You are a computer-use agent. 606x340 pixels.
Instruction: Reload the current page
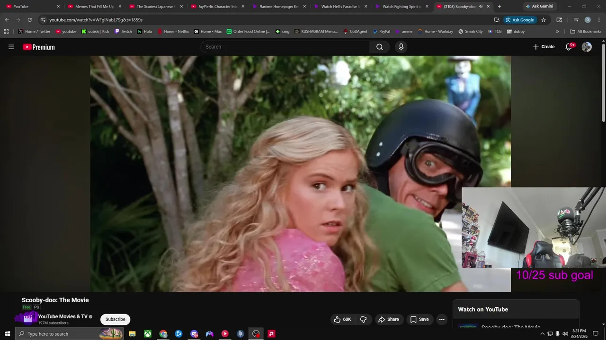coord(29,20)
